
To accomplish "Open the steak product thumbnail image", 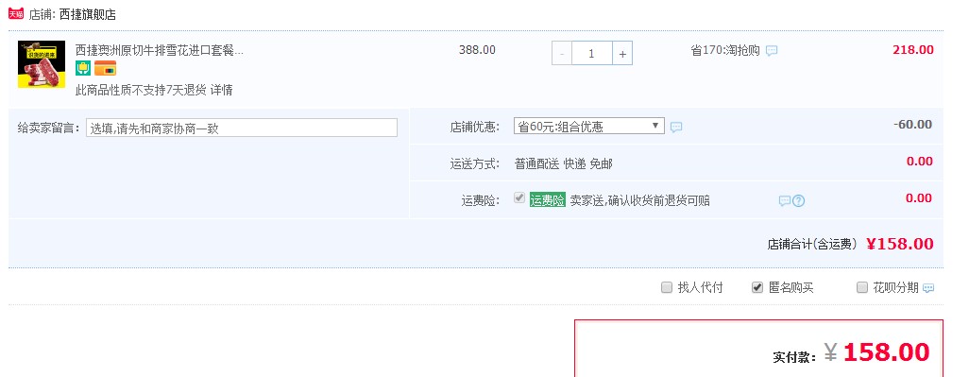I will [42, 64].
